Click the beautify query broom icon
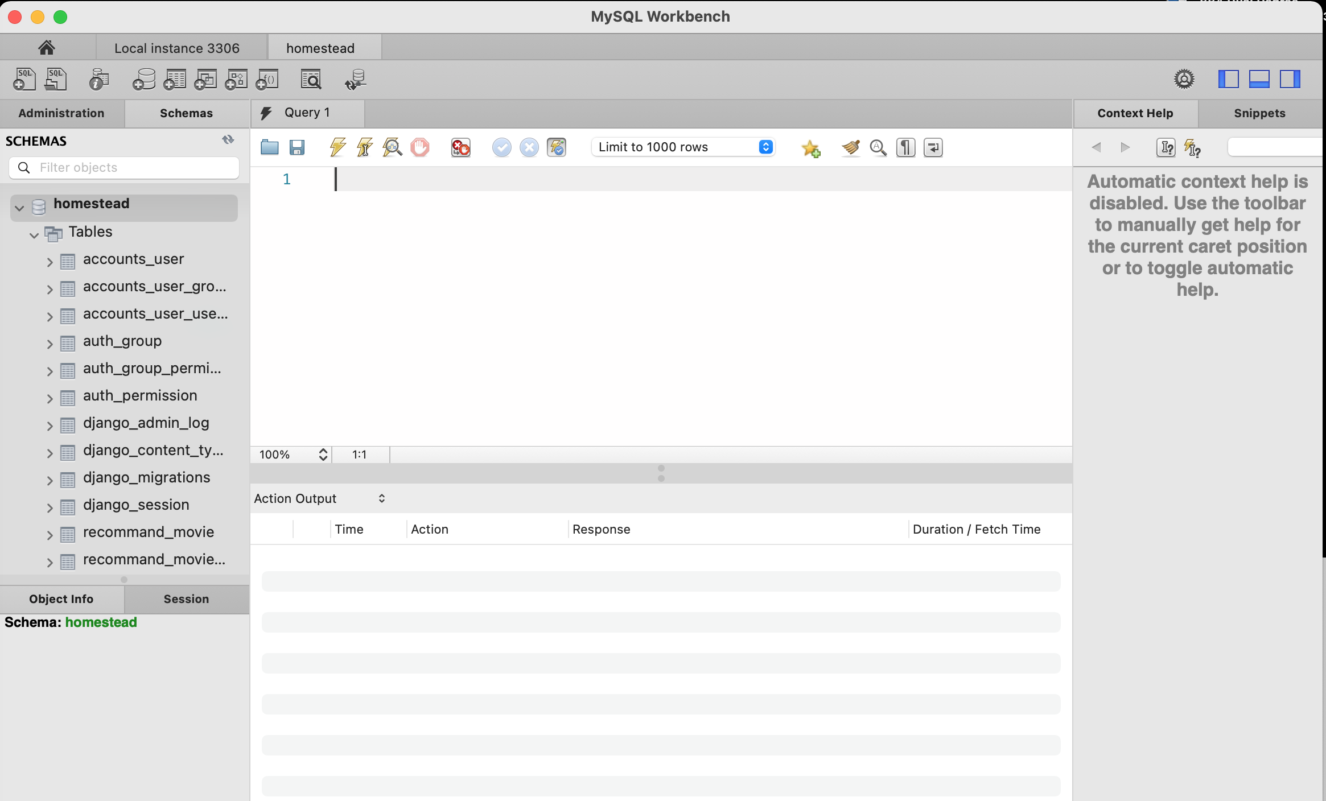 (x=850, y=147)
